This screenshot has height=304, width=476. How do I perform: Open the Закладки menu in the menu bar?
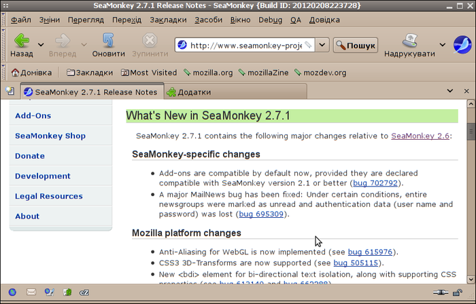(168, 20)
